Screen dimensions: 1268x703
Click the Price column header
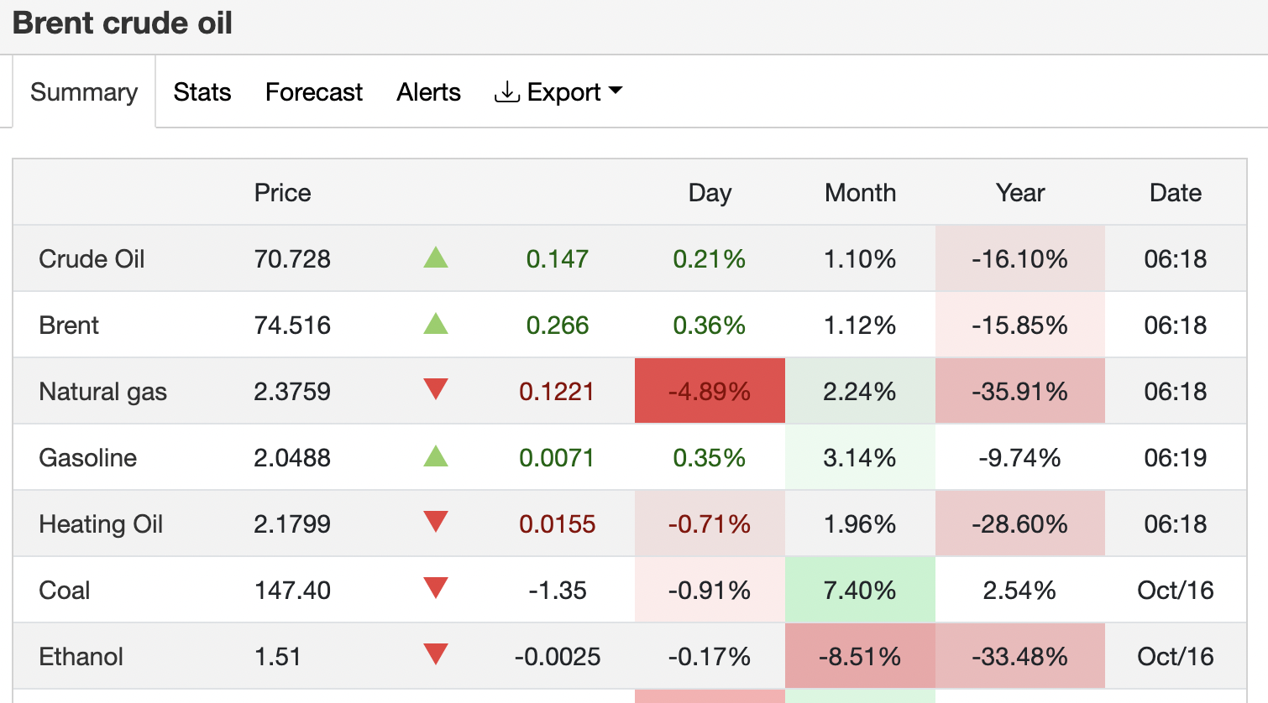[x=282, y=192]
